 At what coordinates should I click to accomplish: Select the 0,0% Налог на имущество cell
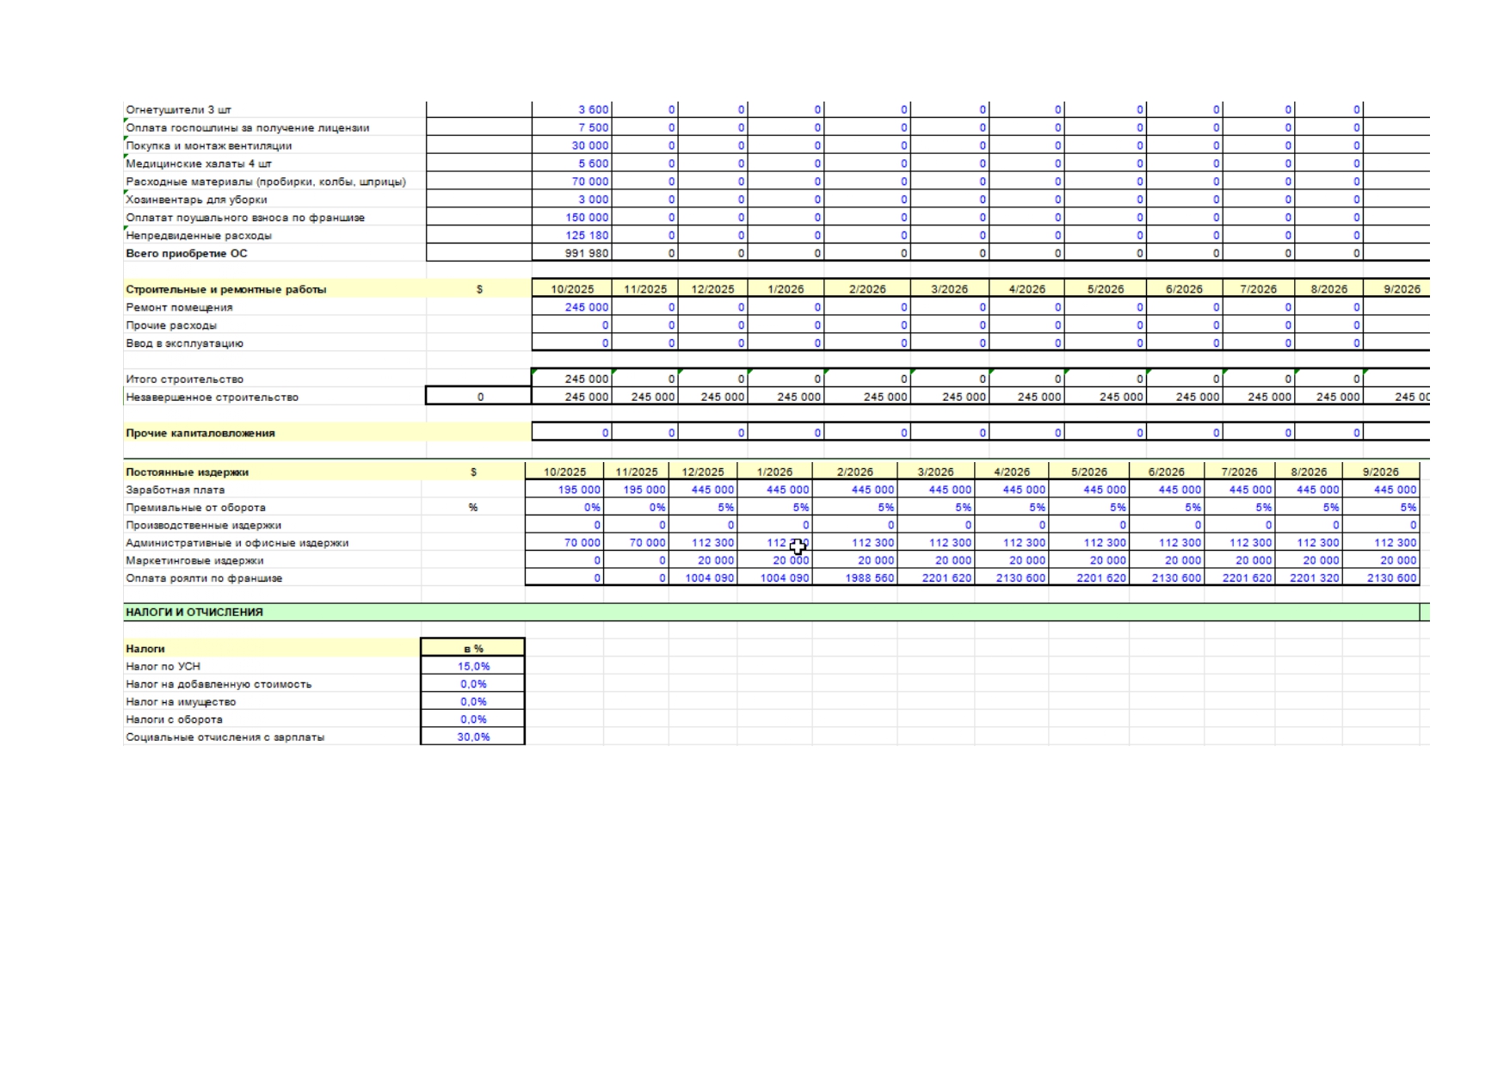[472, 701]
